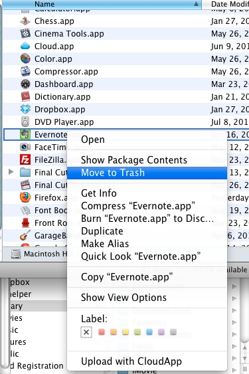The image size is (249, 374).
Task: Select the Cloud.app file name
Action: 54,47
